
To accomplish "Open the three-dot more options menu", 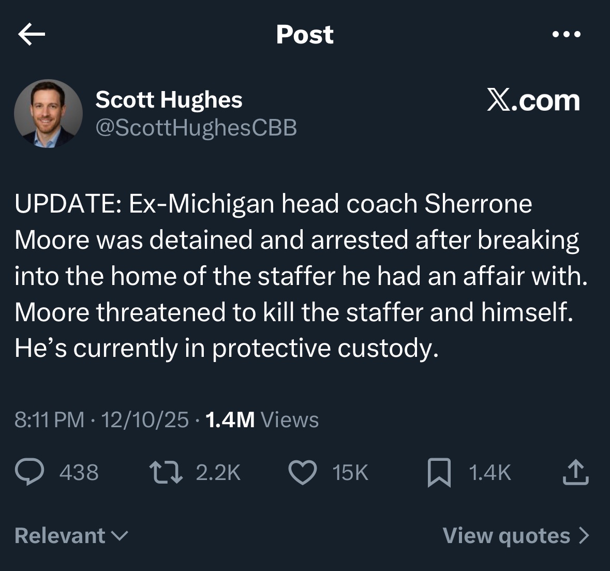I will point(567,35).
